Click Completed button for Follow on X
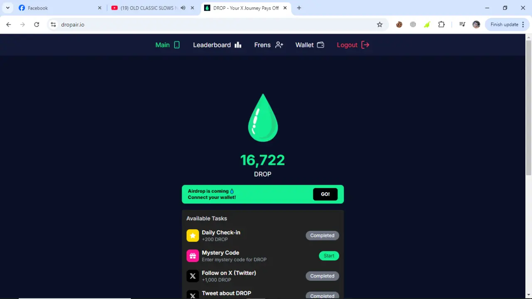Screen dimensions: 532x299 [322, 276]
